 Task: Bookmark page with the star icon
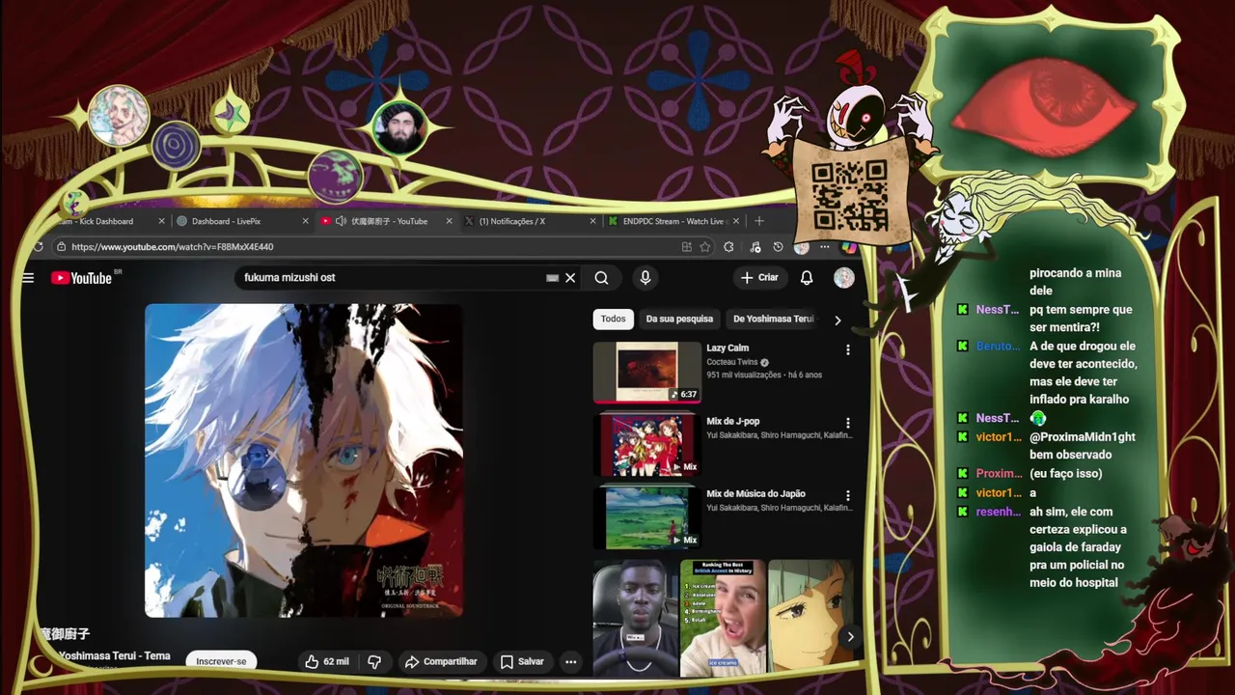coord(705,247)
